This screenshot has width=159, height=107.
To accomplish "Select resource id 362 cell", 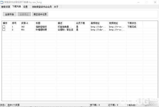I will click(x=23, y=27).
